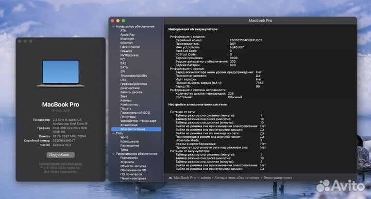
Task: Open ПО принтеров entry
Action: (131, 174)
